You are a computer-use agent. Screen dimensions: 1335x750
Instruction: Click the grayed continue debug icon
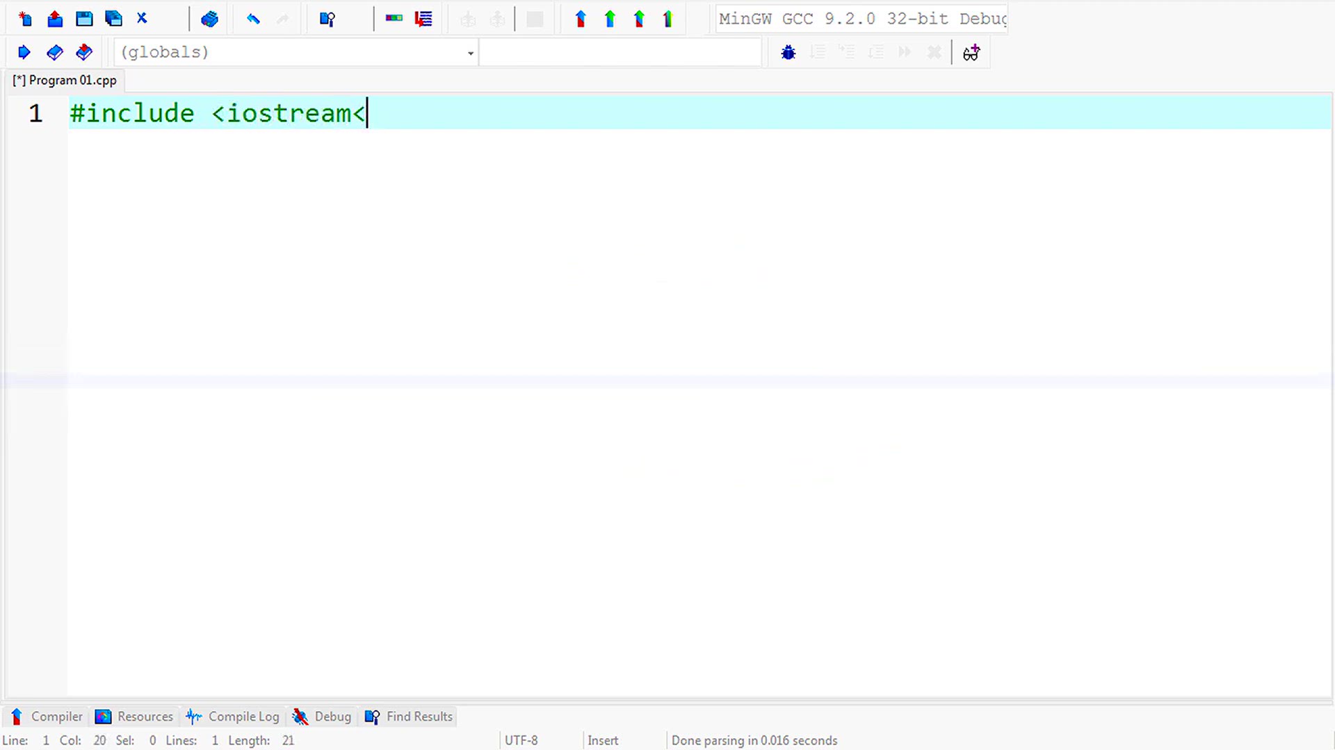pyautogui.click(x=905, y=52)
